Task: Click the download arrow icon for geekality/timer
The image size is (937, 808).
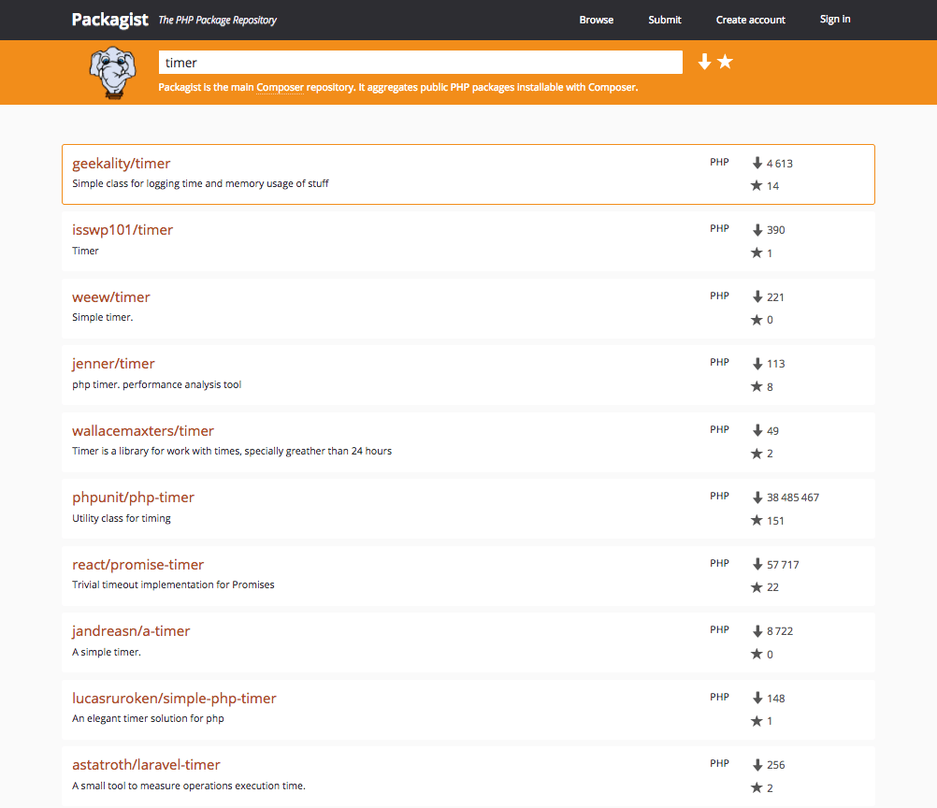Action: [x=757, y=163]
